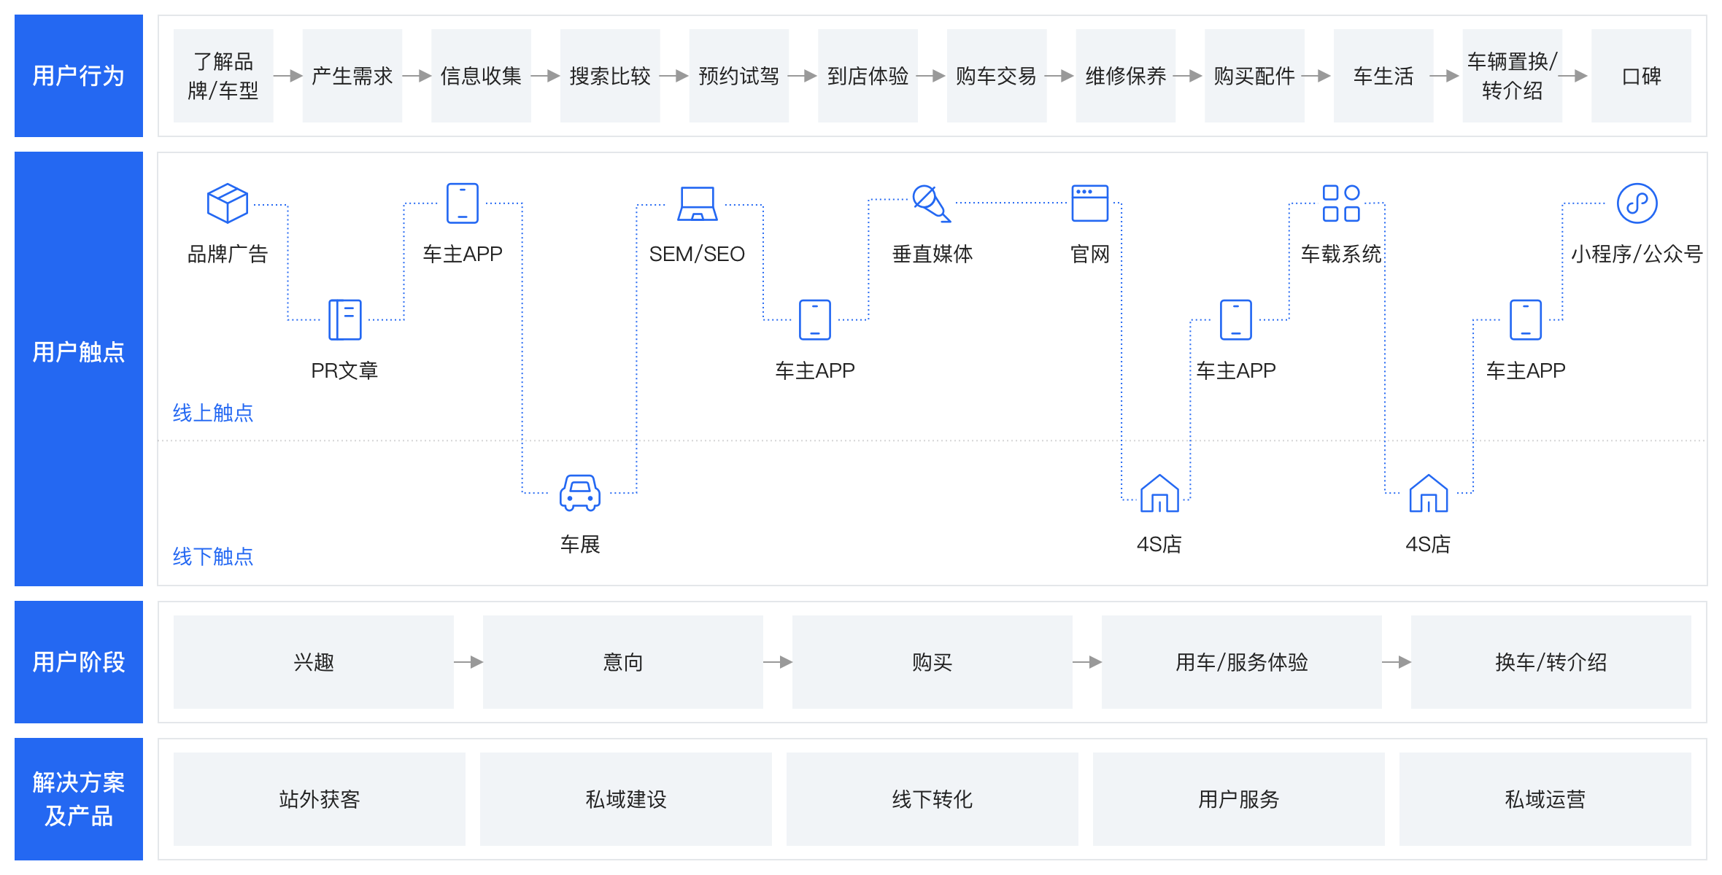Viewport: 1722px width, 875px height.
Task: Click the PR文章 document icon
Action: click(x=344, y=319)
